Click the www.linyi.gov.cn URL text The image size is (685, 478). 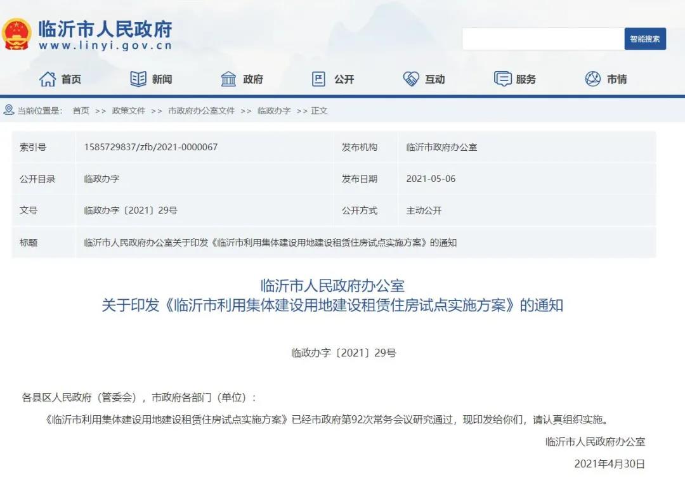105,46
